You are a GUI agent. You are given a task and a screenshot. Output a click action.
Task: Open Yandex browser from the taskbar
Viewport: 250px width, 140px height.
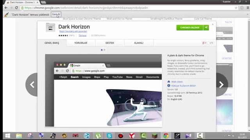pos(132,136)
